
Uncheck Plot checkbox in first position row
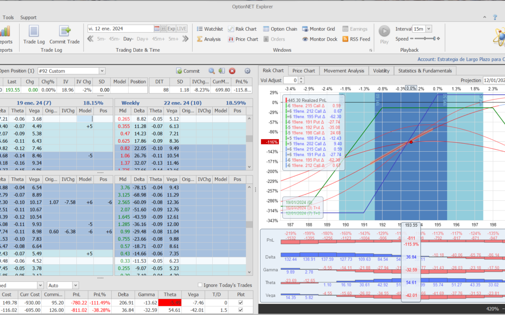point(240,302)
